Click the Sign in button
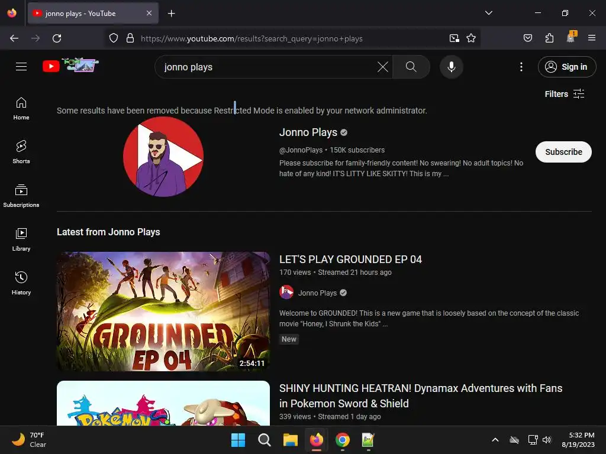The image size is (606, 454). (x=566, y=67)
